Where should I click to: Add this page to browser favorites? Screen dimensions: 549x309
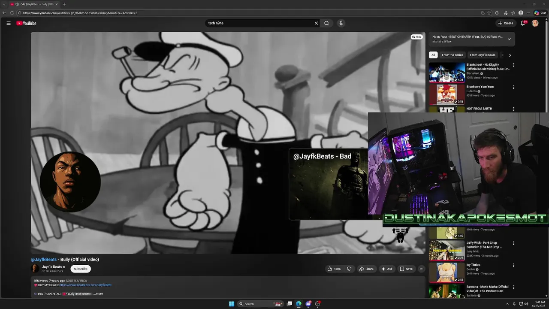(489, 13)
